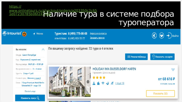Screen dimensions: 182x102
Task: Switch to Режим таблицы view
Action: pos(136,57)
